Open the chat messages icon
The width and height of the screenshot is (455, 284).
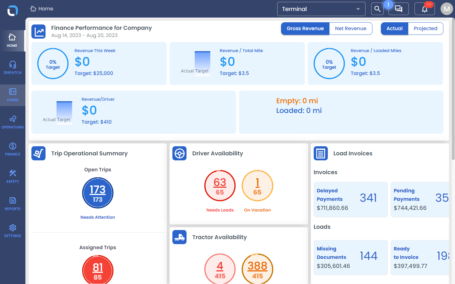tap(398, 9)
